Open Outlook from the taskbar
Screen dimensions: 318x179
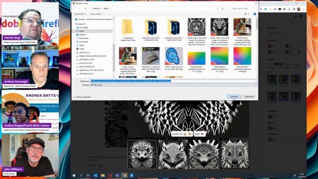[x=95, y=176]
